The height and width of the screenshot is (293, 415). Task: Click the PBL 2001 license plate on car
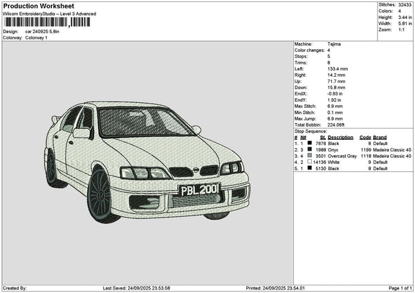click(x=199, y=189)
